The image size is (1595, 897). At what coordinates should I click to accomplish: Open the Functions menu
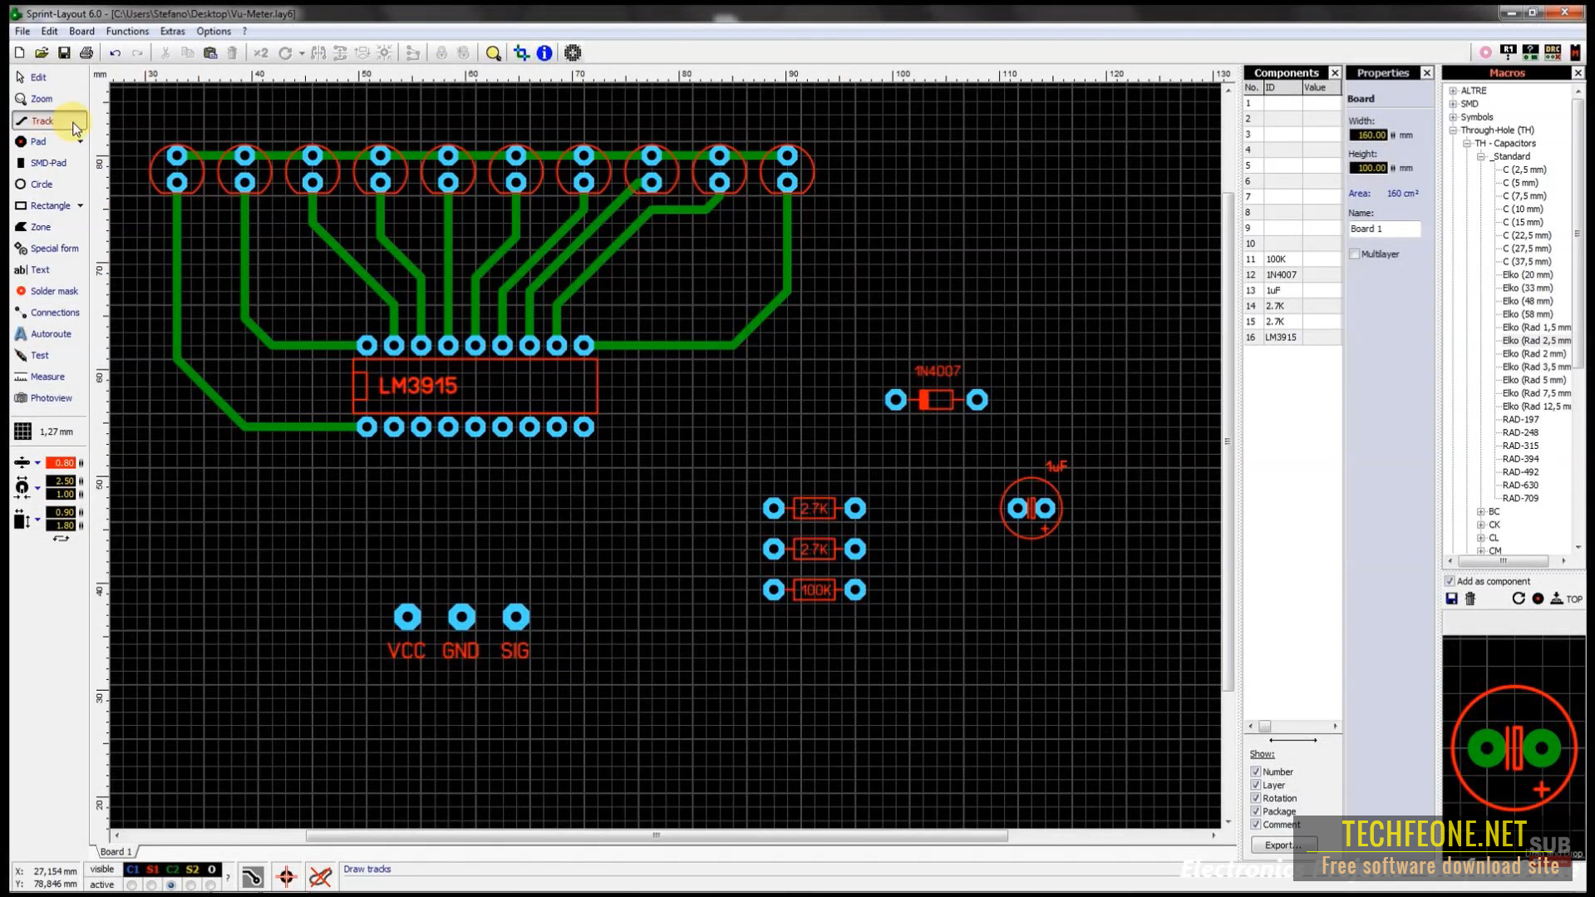click(127, 32)
